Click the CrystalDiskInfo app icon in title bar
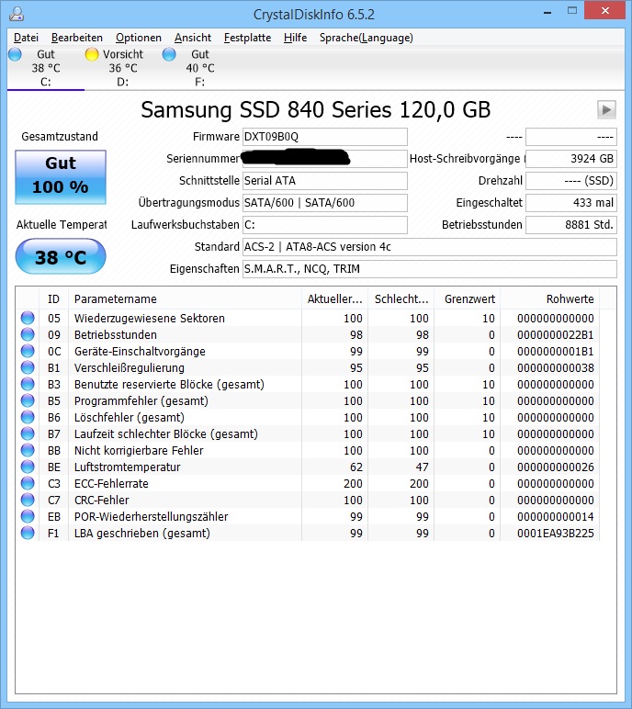This screenshot has height=709, width=632. 17,14
